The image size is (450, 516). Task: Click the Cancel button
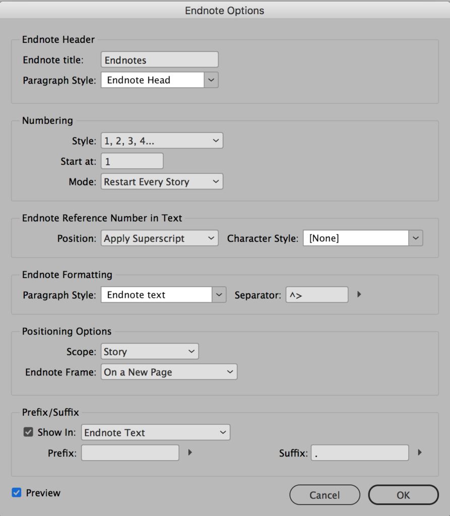coord(325,495)
